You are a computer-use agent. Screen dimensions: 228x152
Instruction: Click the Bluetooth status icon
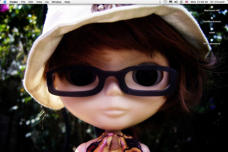coord(160,2)
